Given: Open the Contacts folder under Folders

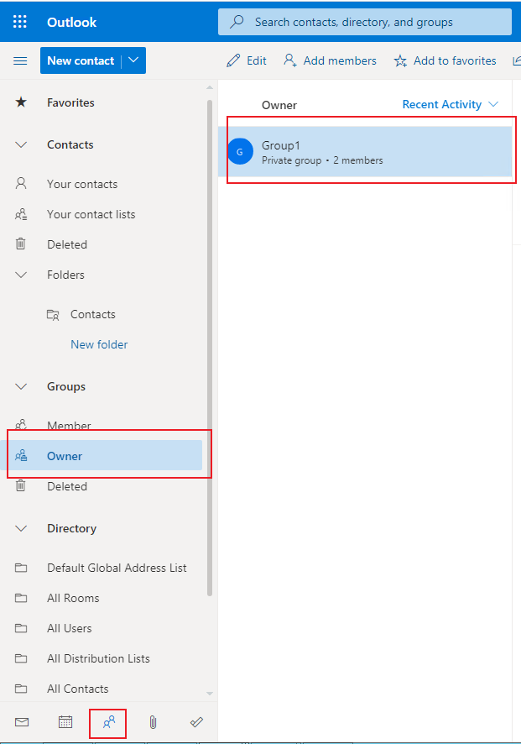Looking at the screenshot, I should click(x=93, y=314).
